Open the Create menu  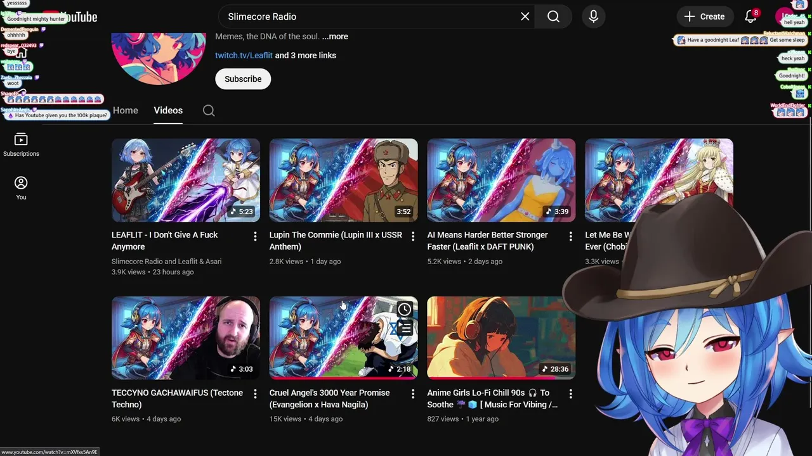click(704, 16)
